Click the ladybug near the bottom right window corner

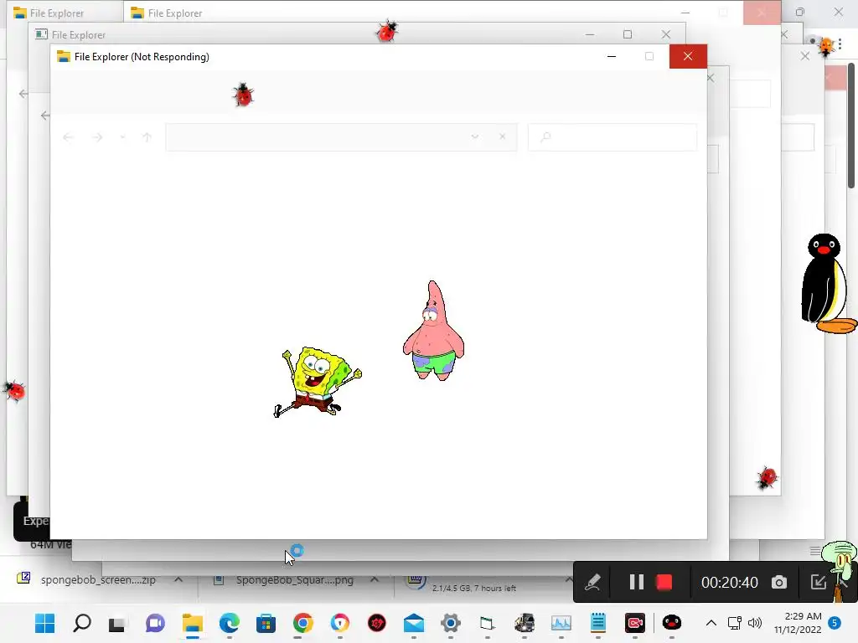(768, 477)
